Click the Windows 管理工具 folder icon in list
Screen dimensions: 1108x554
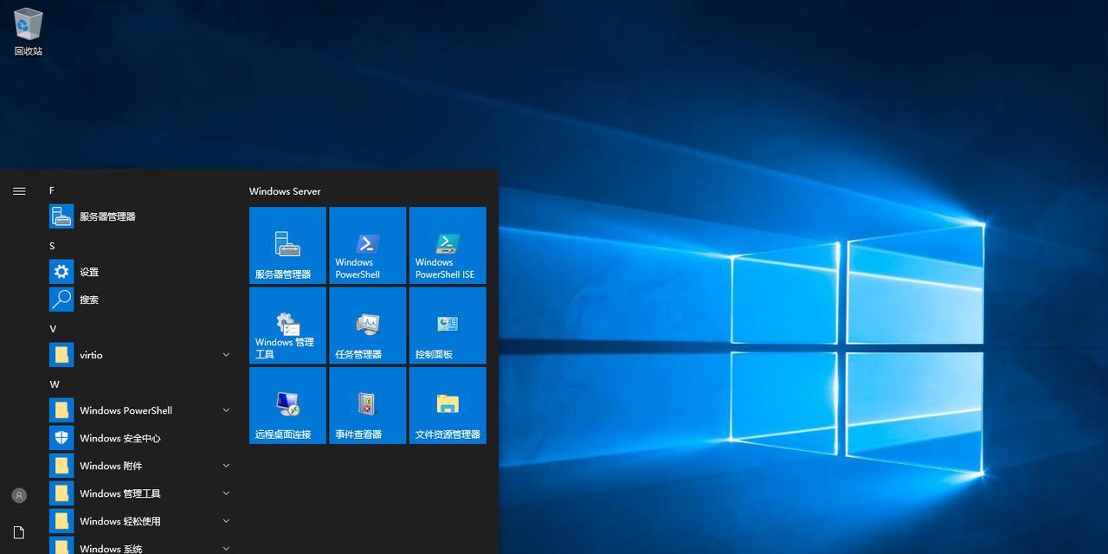click(x=61, y=493)
